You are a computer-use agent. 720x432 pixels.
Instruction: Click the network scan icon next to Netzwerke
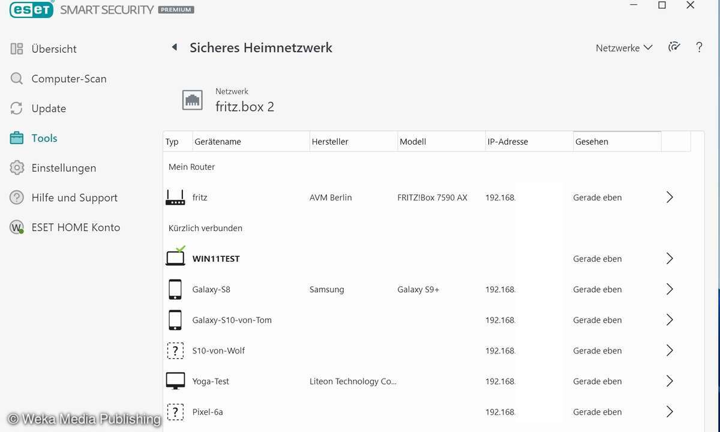click(674, 47)
